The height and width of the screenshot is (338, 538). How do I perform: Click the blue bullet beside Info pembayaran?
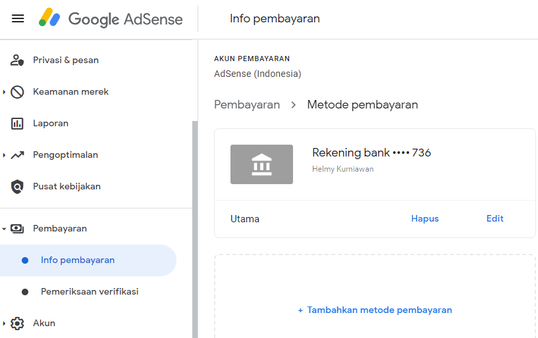tap(25, 260)
